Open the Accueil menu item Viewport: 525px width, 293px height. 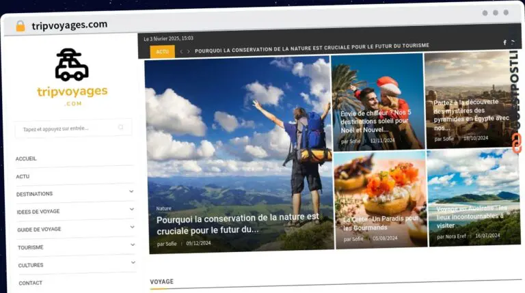pos(27,158)
